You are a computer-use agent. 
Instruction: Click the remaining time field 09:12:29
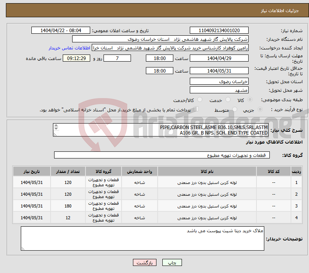[x=76, y=58]
